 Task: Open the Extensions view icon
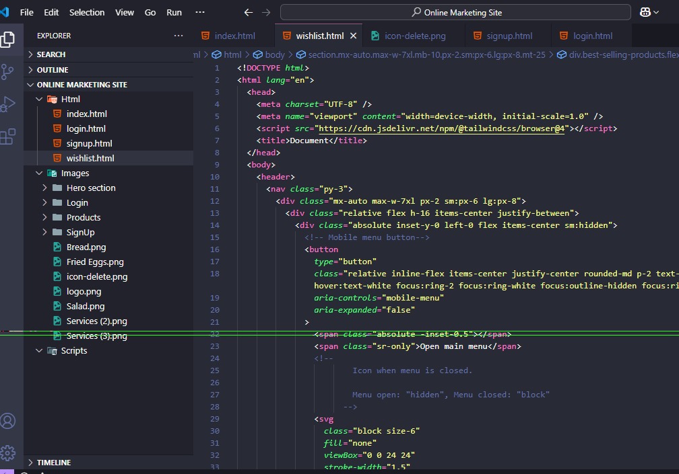(x=7, y=136)
